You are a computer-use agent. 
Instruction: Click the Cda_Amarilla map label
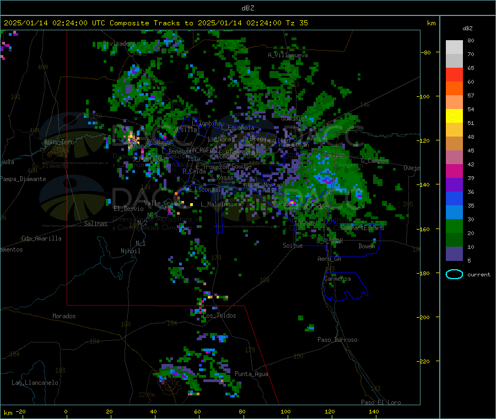coord(41,238)
